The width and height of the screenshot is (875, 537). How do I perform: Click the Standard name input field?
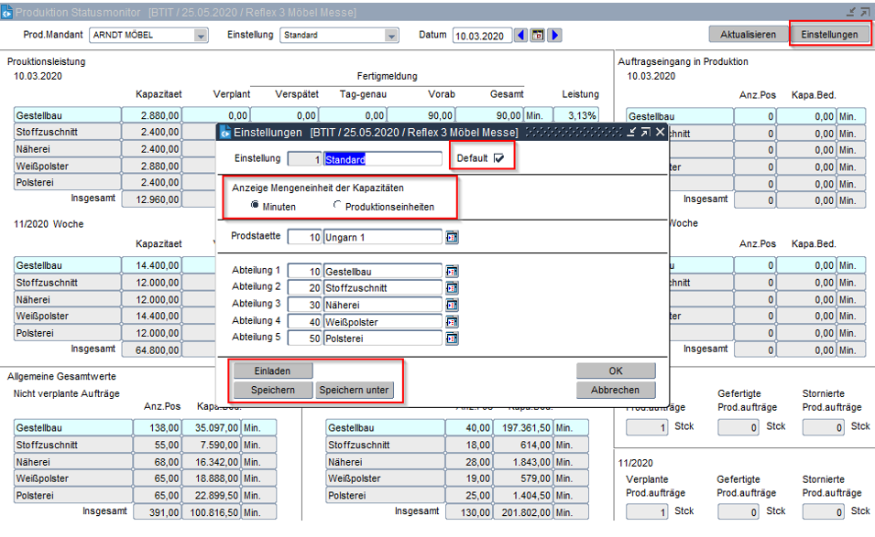pos(383,159)
